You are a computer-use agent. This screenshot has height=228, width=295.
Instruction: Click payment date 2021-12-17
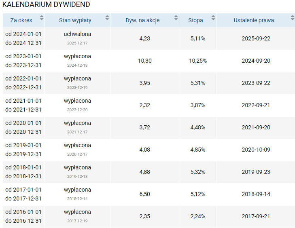(x=77, y=132)
